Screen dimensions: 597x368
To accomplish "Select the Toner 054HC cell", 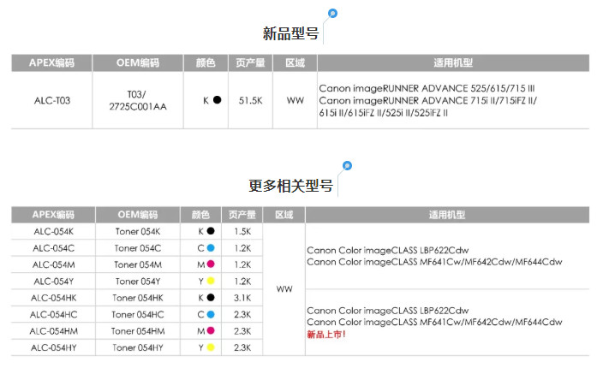I will [138, 315].
